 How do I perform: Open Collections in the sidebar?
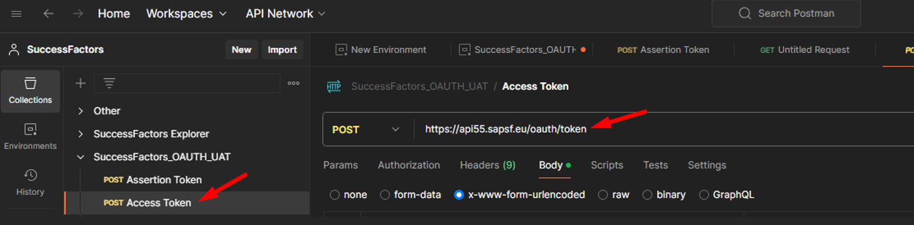point(30,91)
